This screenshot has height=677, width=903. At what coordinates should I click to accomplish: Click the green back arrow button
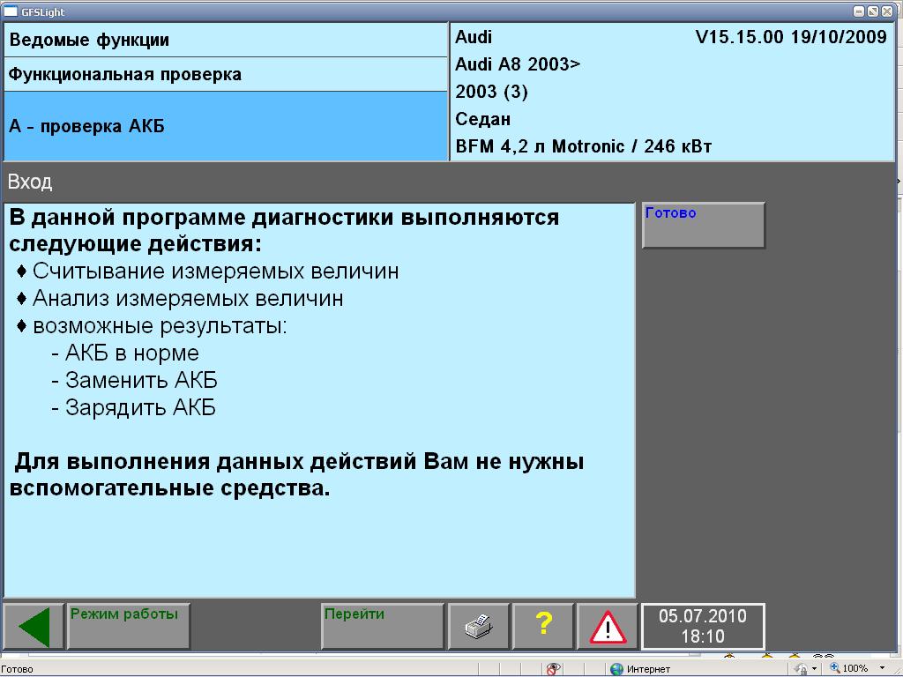[x=34, y=627]
